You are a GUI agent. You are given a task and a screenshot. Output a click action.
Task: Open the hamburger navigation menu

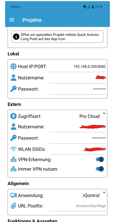12,20
